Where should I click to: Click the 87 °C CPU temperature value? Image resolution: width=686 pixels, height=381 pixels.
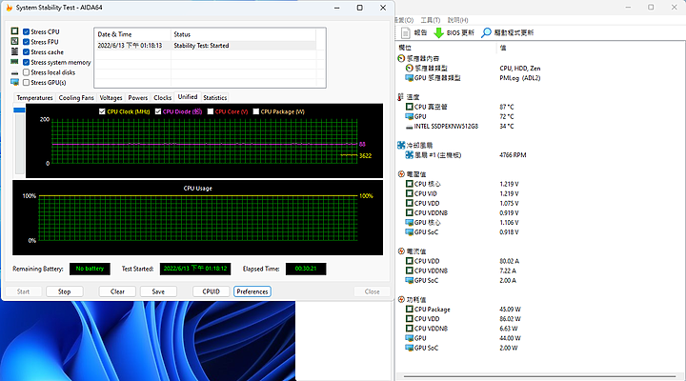click(507, 107)
